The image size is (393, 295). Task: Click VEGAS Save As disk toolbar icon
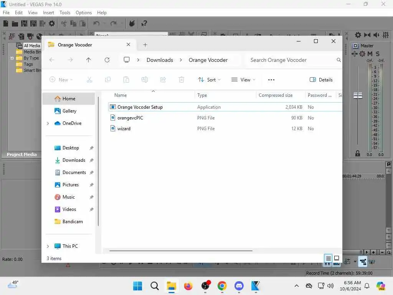[x=33, y=23]
